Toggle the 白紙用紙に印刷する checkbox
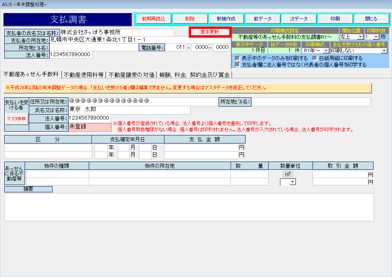This screenshot has height=277, width=392. coord(315,58)
